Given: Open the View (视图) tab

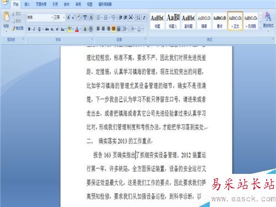Looking at the screenshot, I should 89,4.
